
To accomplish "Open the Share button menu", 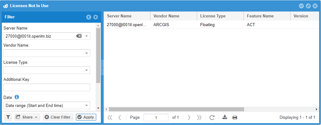I will [x=27, y=117].
